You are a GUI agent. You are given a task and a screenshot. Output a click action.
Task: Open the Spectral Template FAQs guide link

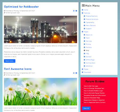92,98
